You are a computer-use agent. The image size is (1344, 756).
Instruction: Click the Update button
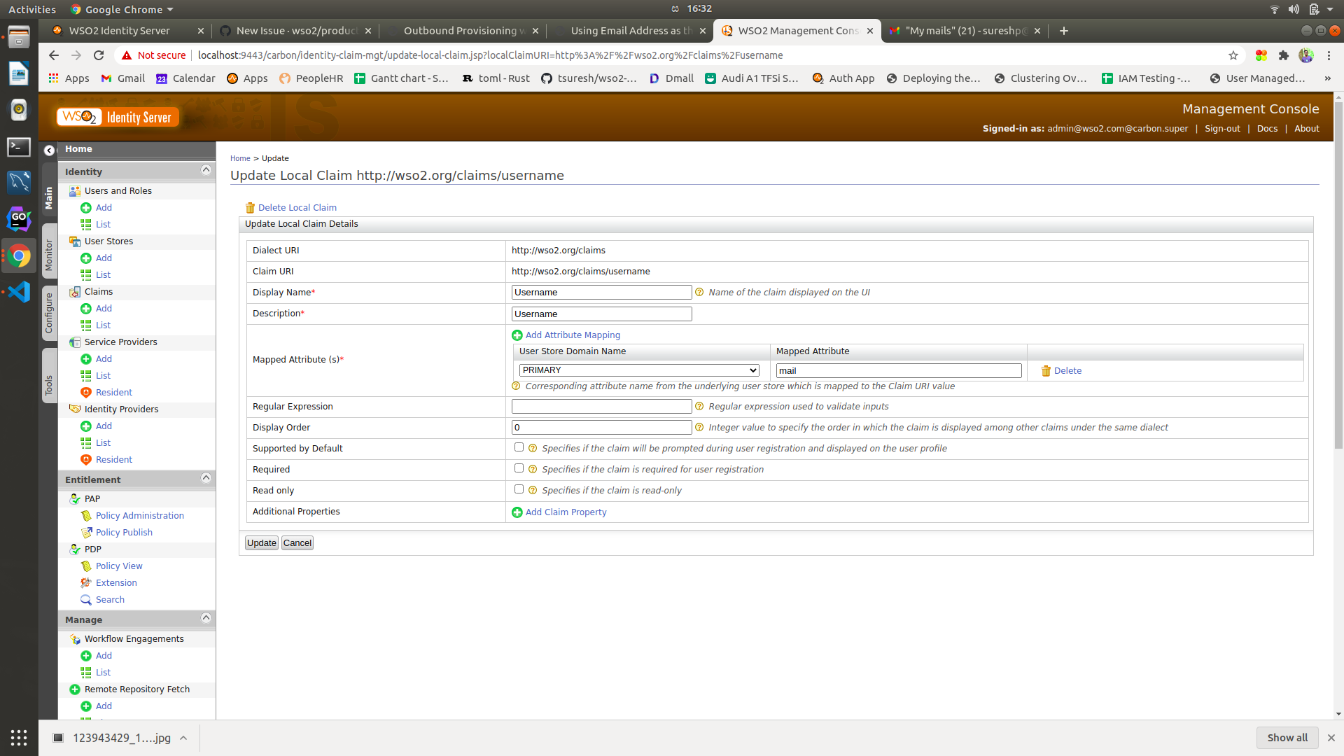point(261,542)
